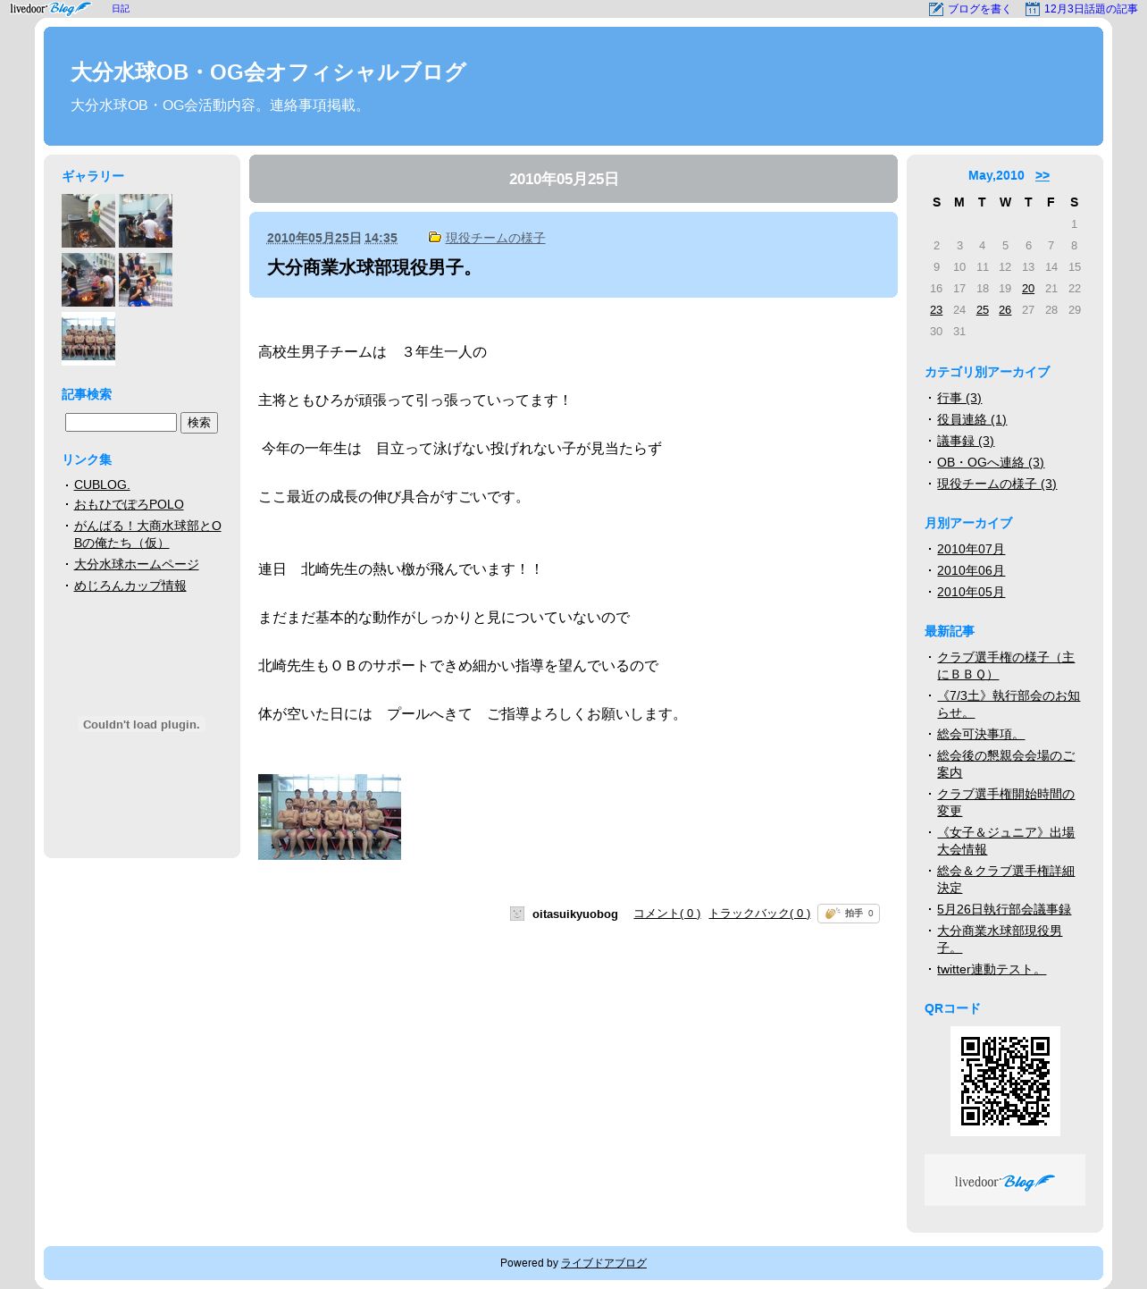Open second gallery thumbnail in top row

pyautogui.click(x=146, y=221)
